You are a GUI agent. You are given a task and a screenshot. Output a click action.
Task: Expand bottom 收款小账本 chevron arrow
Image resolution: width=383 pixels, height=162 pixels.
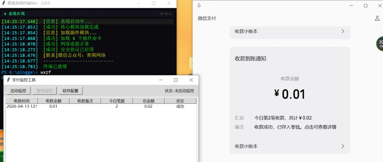click(x=343, y=146)
